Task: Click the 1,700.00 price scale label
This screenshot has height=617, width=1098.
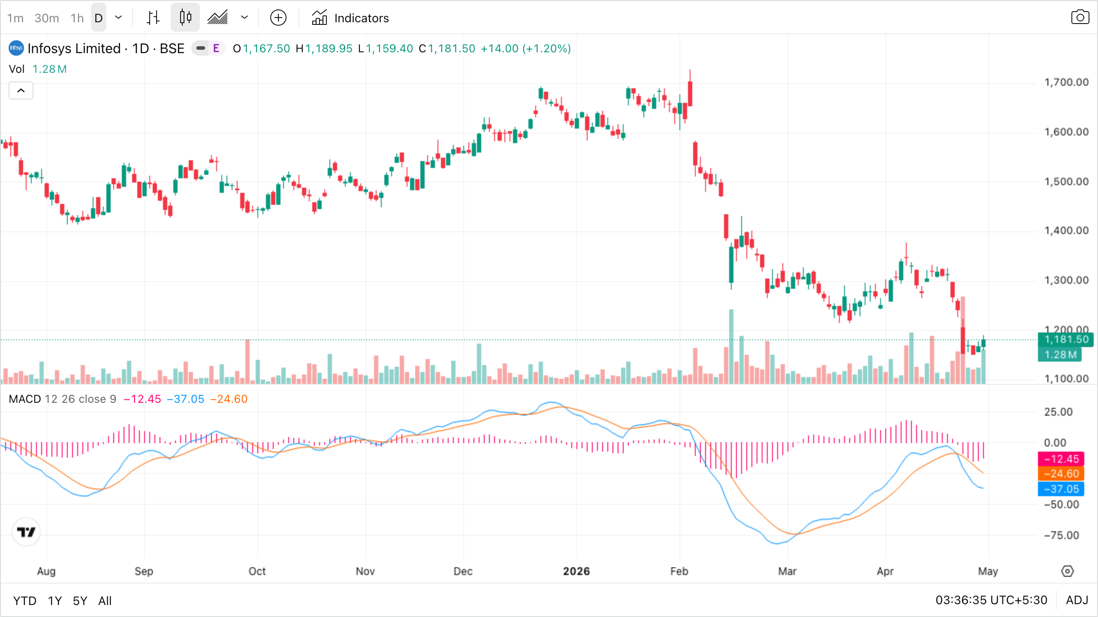Action: (1066, 82)
